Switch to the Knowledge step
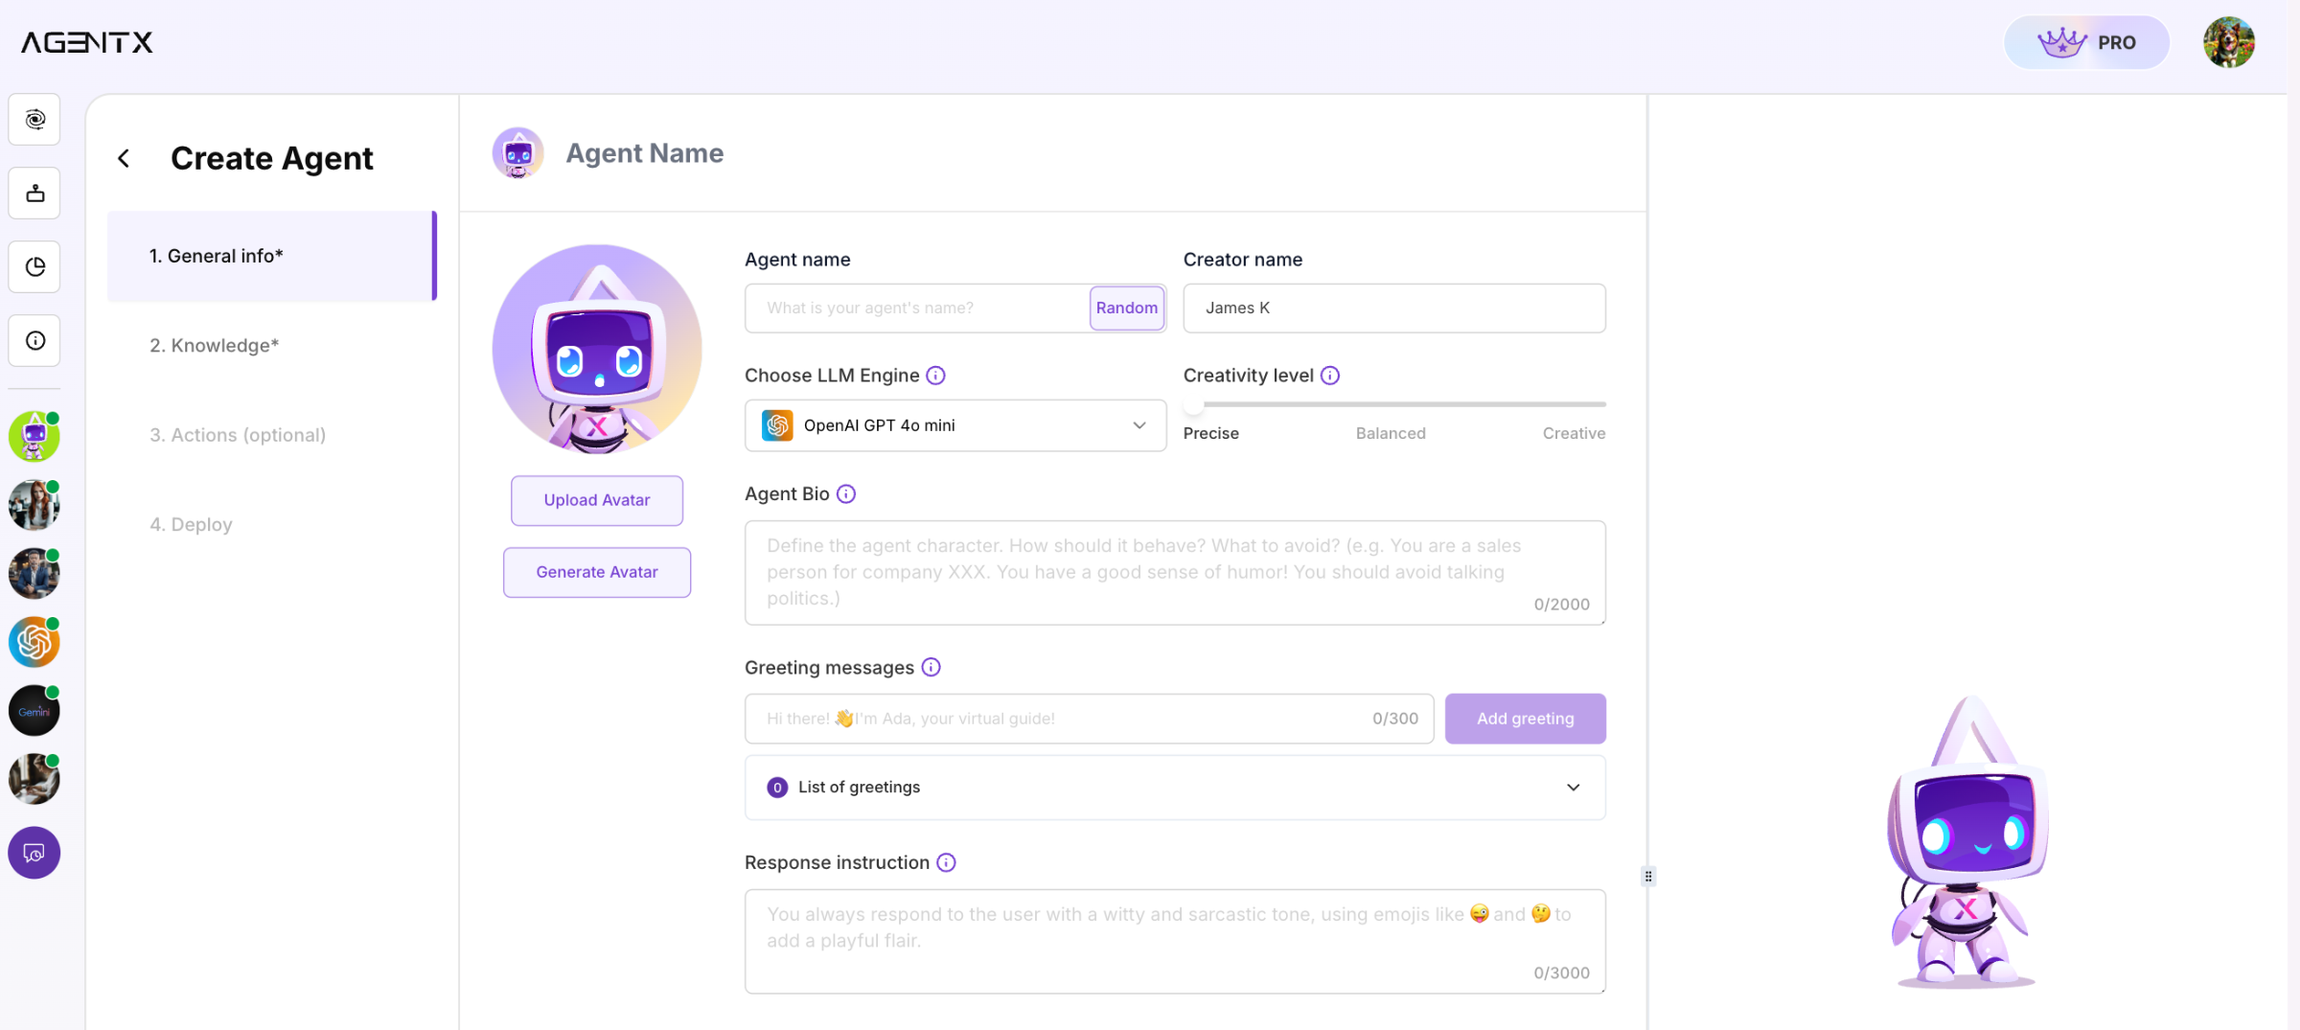Screen dimensions: 2300x1030 [x=214, y=345]
